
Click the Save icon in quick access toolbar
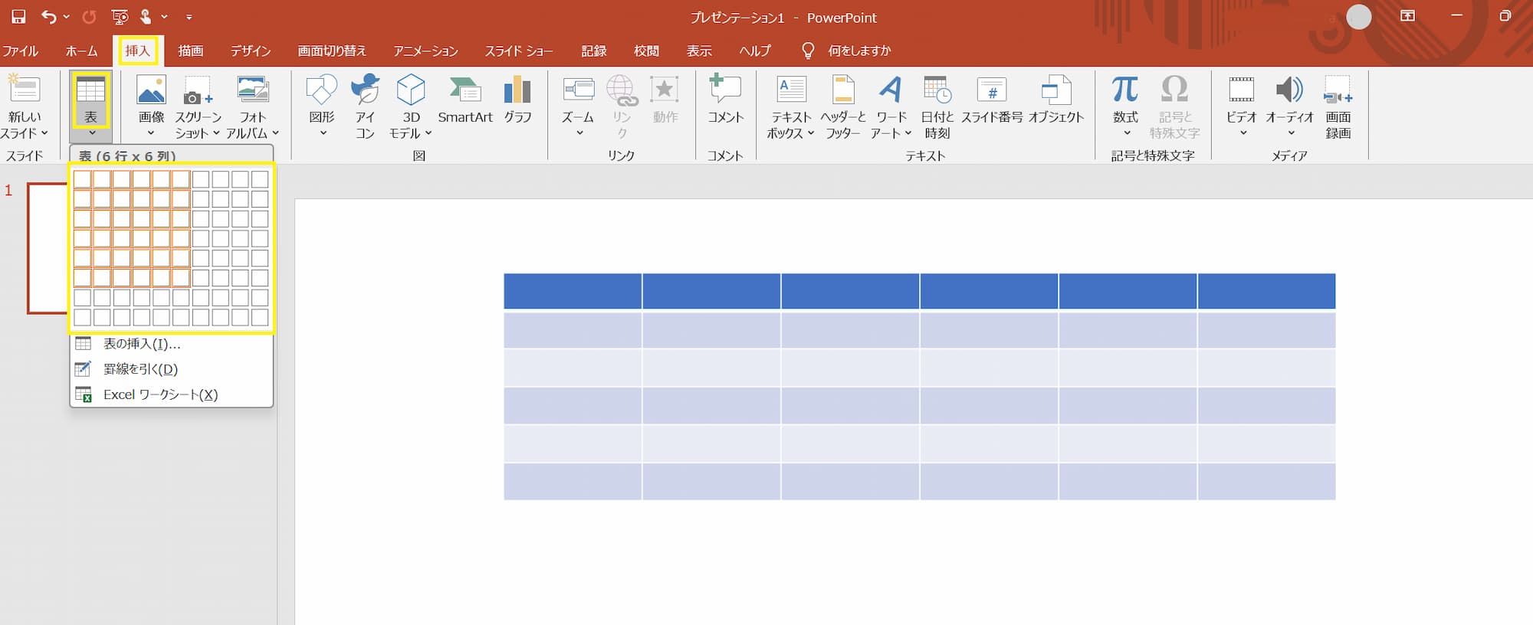click(x=18, y=17)
